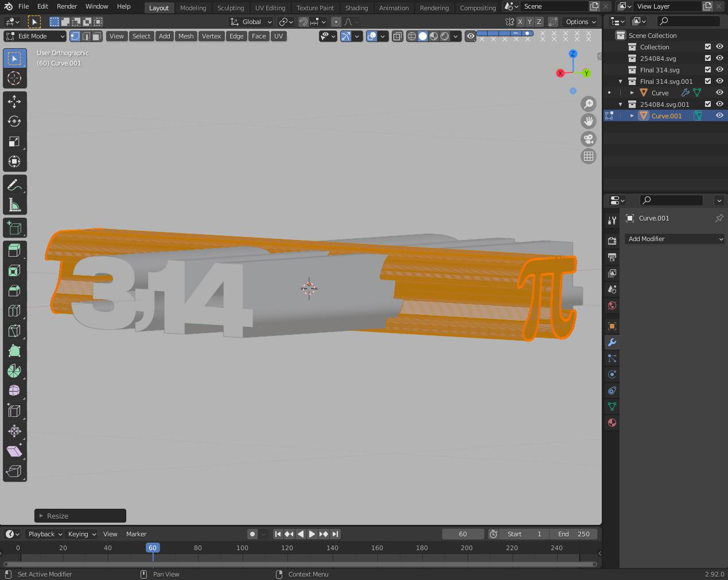
Task: Jump to the end frame button
Action: click(x=336, y=534)
